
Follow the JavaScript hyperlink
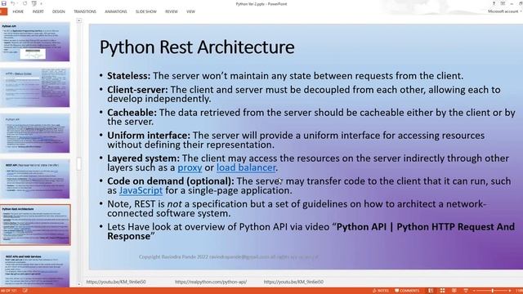point(141,190)
